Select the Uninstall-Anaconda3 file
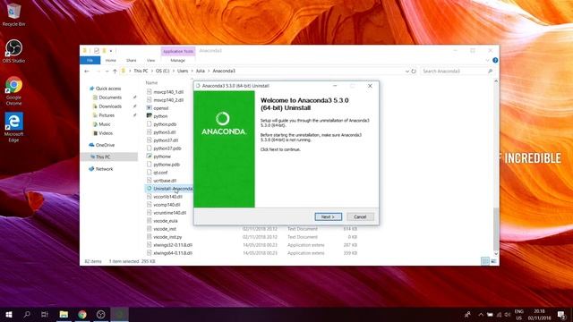This screenshot has height=322, width=573. click(169, 189)
